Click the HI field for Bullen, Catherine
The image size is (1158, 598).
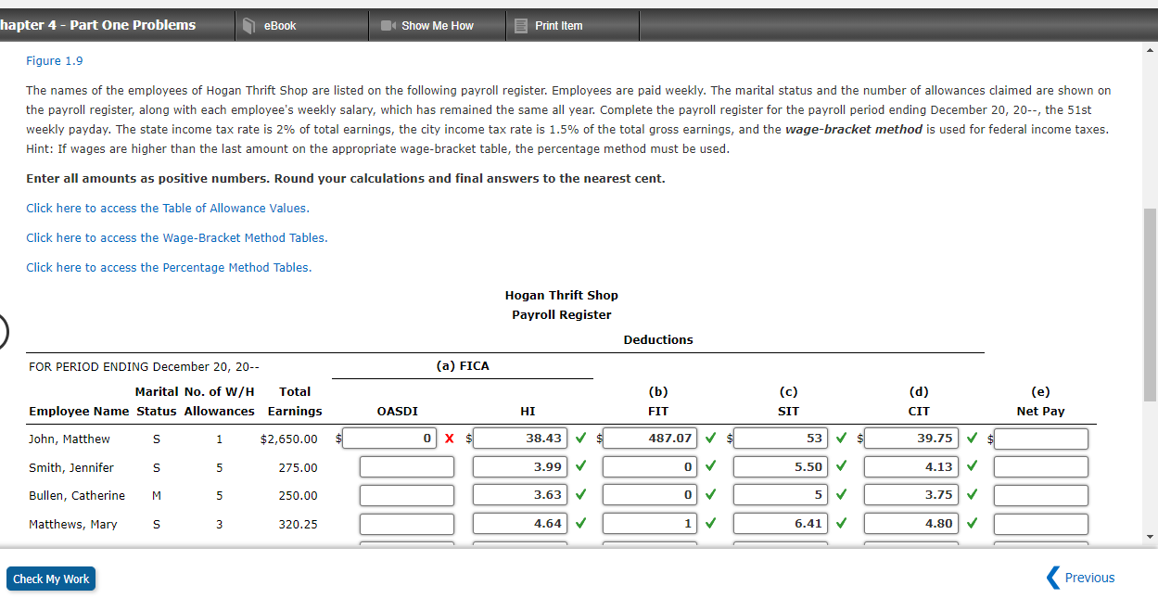pyautogui.click(x=521, y=495)
